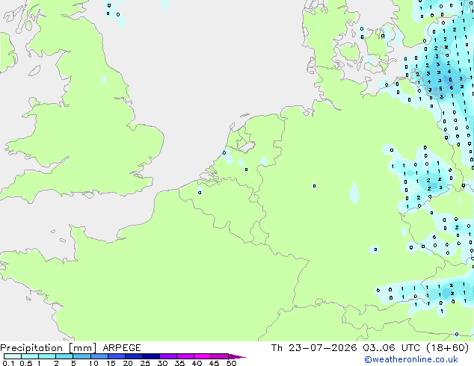Click the 03..06 UTC time label
The height and width of the screenshot is (366, 474).
[x=392, y=348]
